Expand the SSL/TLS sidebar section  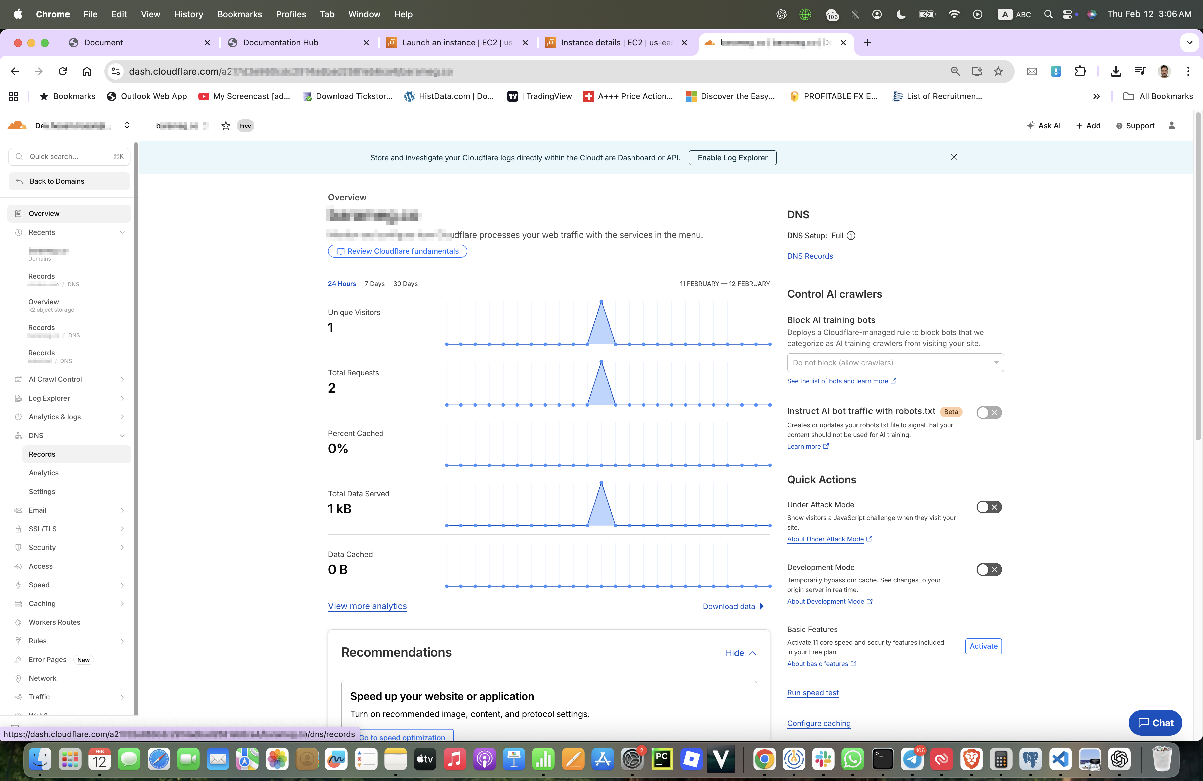point(122,529)
